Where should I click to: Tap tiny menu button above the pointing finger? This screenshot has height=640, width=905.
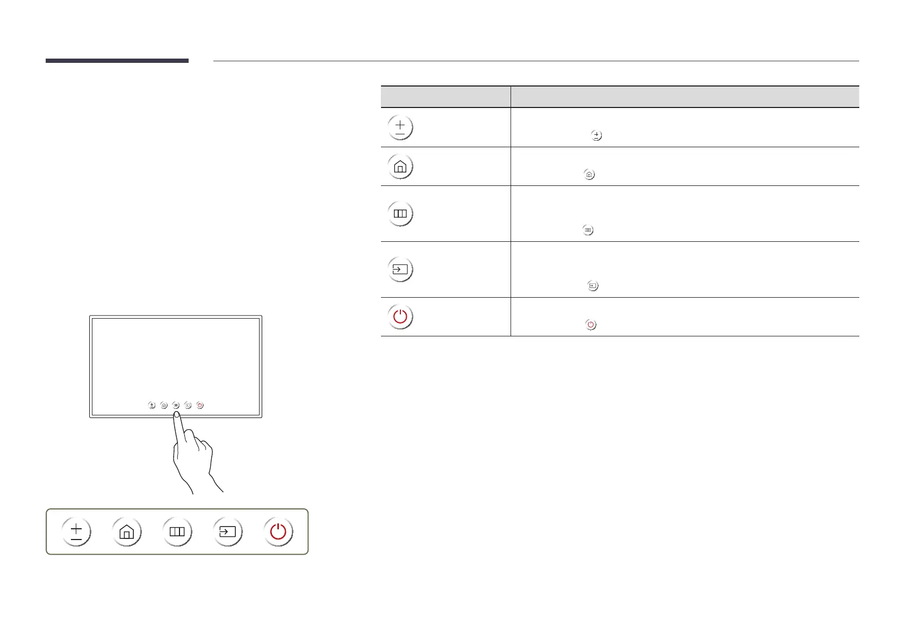(176, 405)
